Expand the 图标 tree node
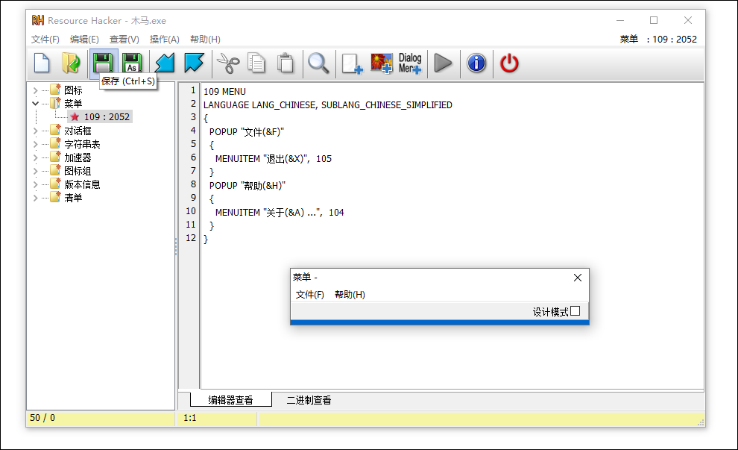This screenshot has height=450, width=738. tap(35, 90)
